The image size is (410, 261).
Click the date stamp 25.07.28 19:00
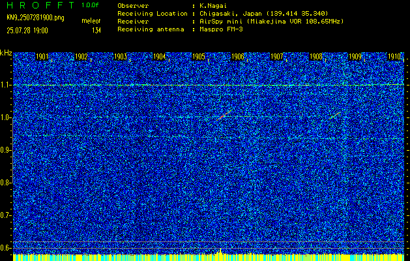tap(27, 31)
